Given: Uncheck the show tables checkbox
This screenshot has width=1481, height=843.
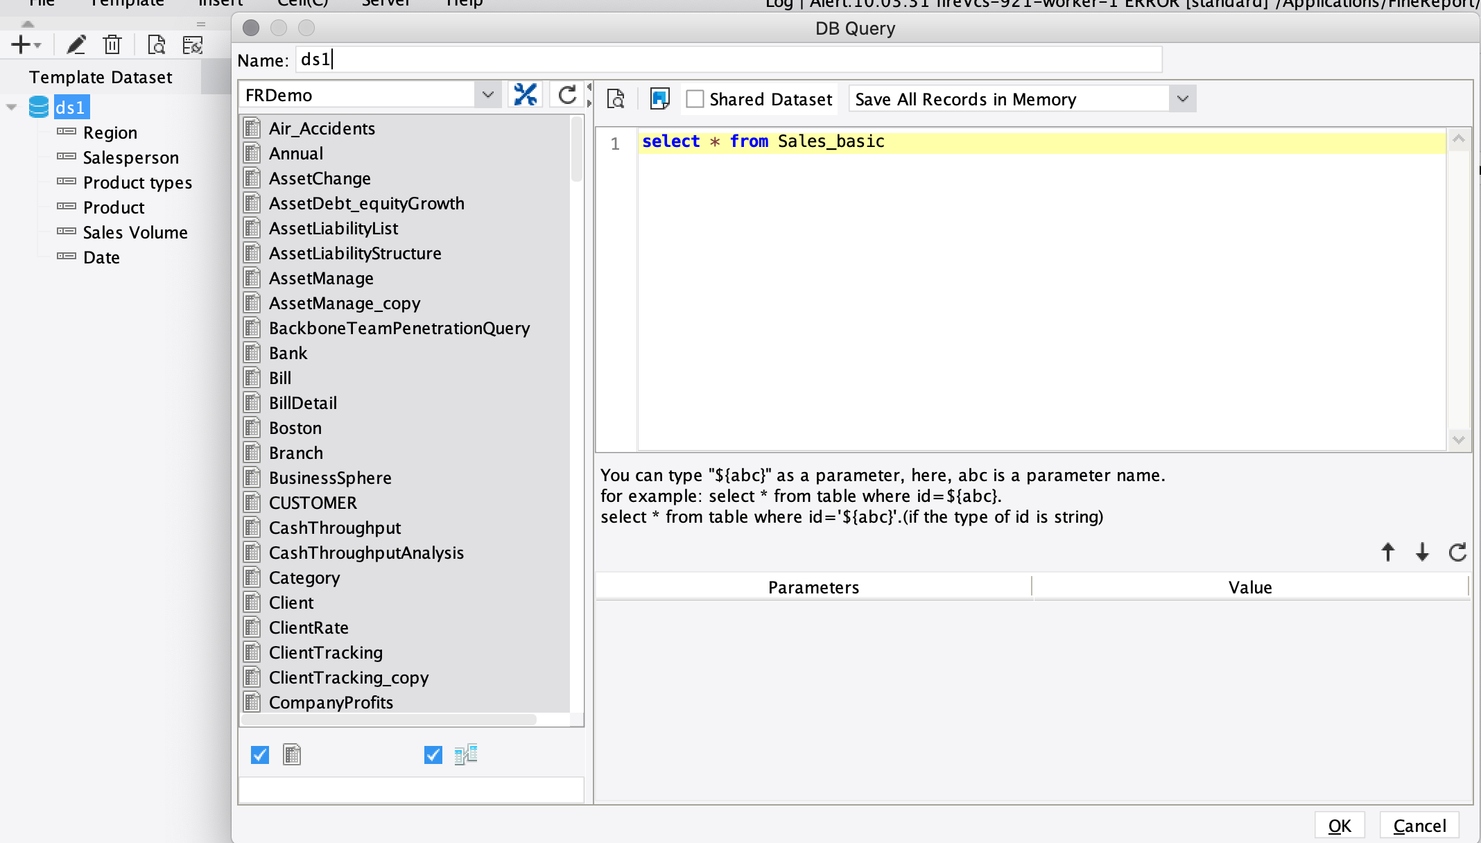Looking at the screenshot, I should click(260, 755).
